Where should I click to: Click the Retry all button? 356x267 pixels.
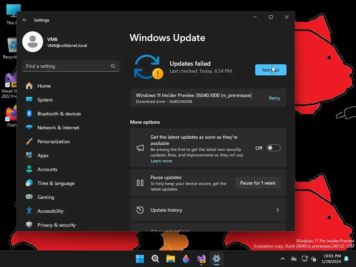click(x=270, y=70)
